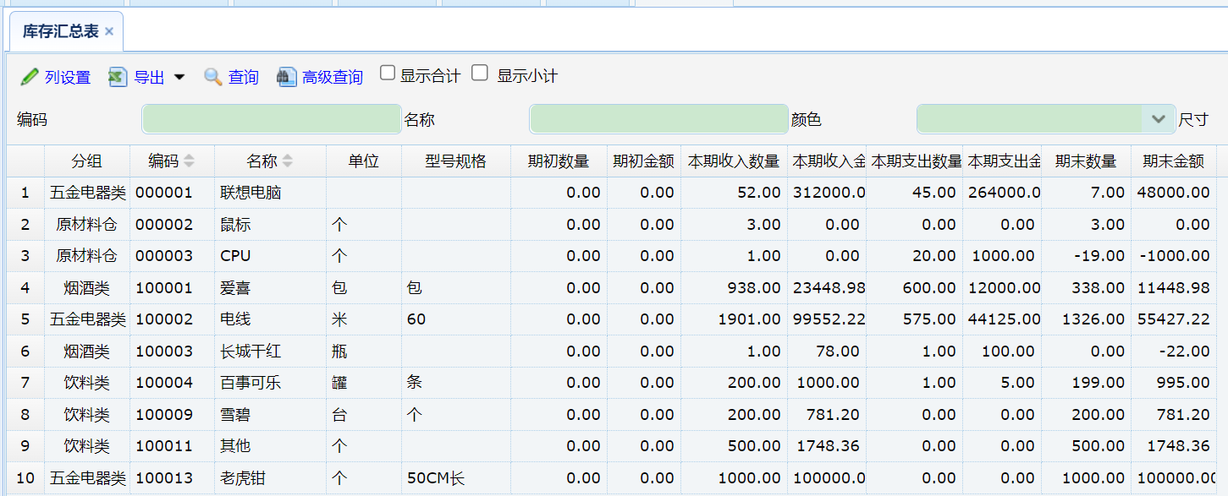Select the 联想电脑 row
Viewport: 1228px width, 496px height.
(x=251, y=193)
